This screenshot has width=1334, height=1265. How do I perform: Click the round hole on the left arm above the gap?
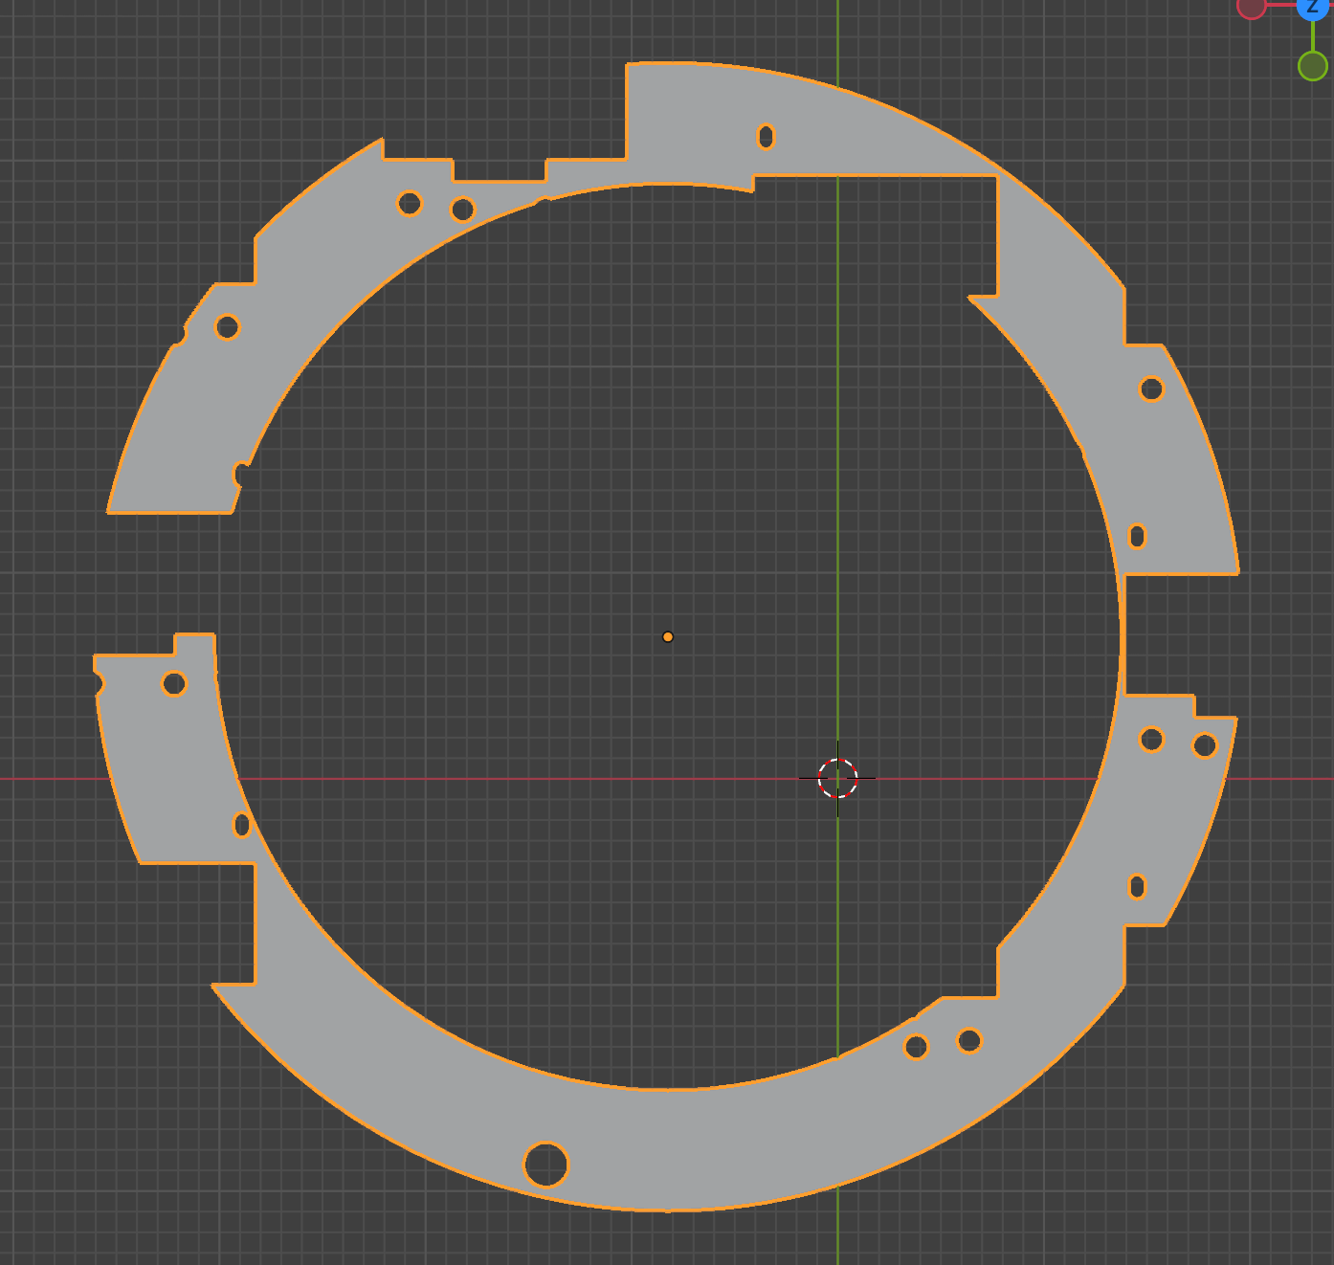(x=227, y=327)
